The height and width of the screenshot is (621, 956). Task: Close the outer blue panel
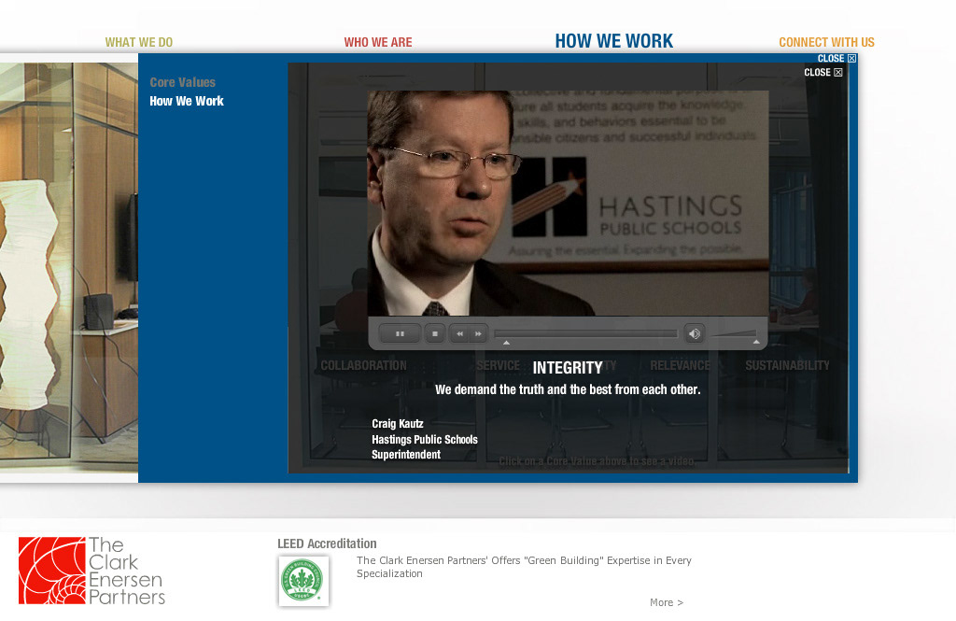pyautogui.click(x=836, y=59)
